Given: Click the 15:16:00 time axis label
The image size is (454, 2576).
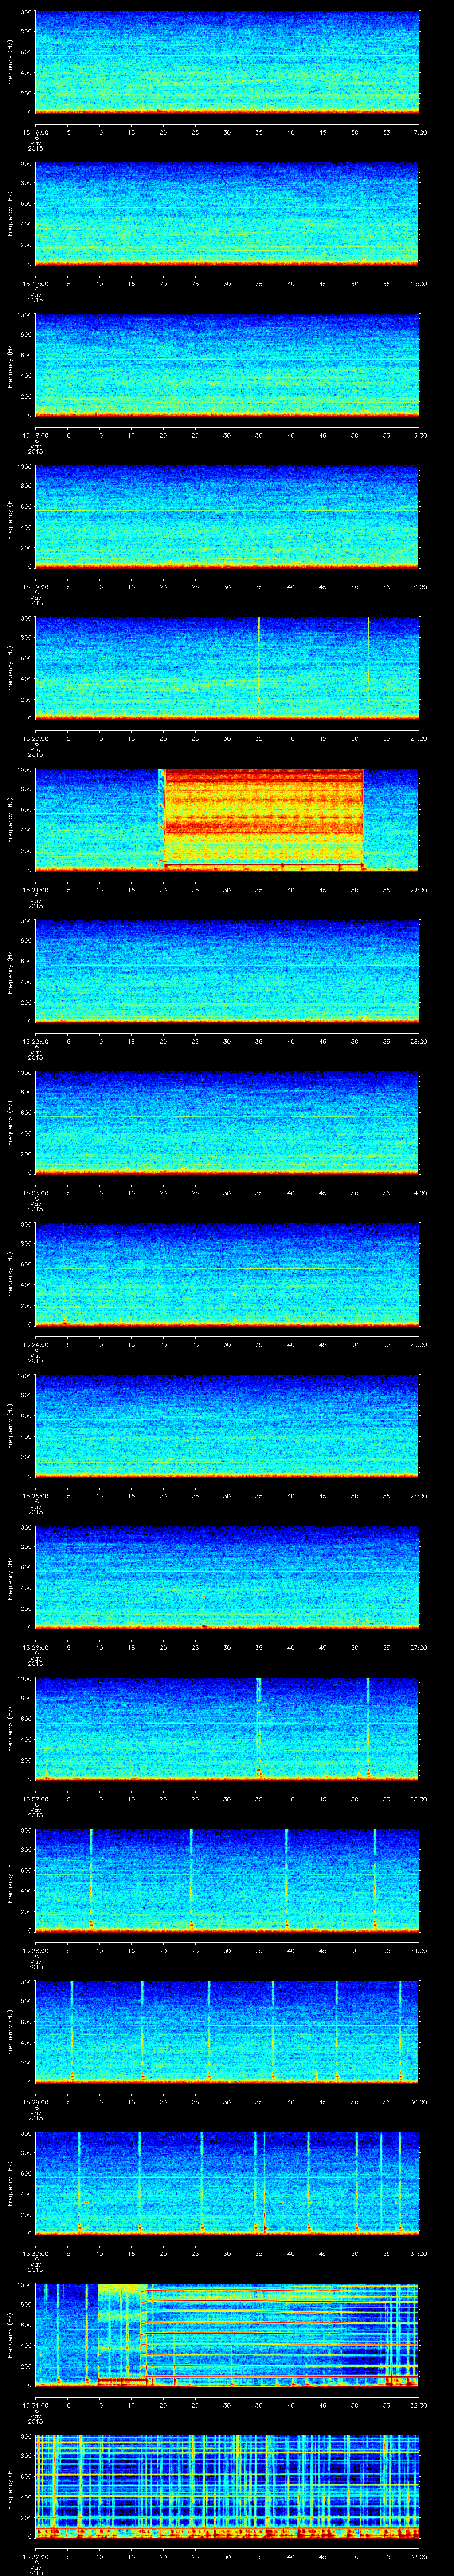Looking at the screenshot, I should click(x=35, y=132).
